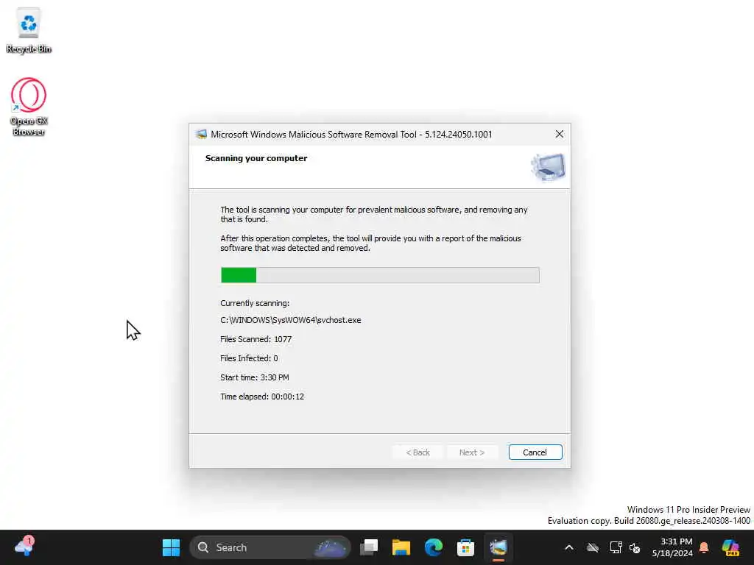Click the path C:\WINDOWS\SysWOW64\svchost.exe
Image resolution: width=754 pixels, height=565 pixels.
point(290,320)
